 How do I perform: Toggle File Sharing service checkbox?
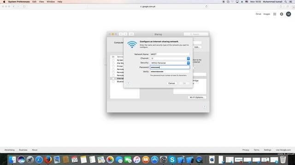tap(113, 63)
